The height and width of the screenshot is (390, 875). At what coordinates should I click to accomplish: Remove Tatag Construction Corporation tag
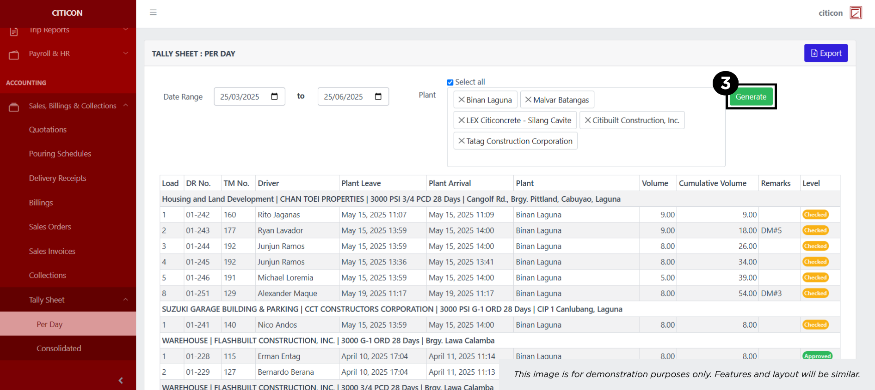pyautogui.click(x=461, y=141)
